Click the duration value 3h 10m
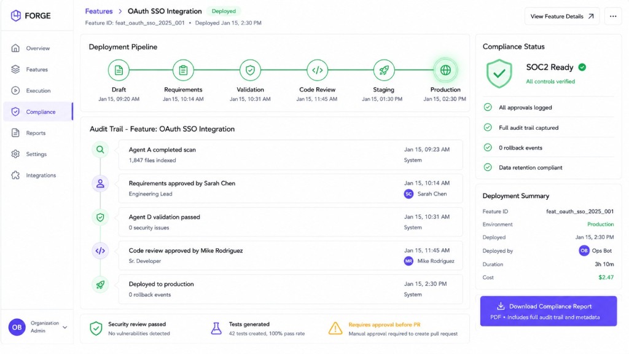This screenshot has width=629, height=354. tap(604, 264)
